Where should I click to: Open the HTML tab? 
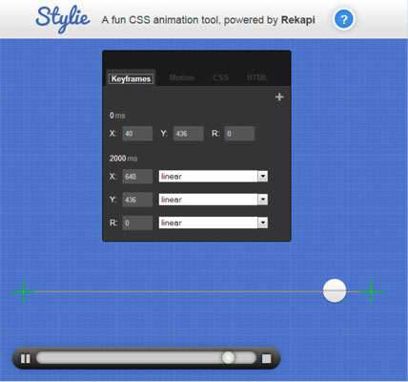257,77
